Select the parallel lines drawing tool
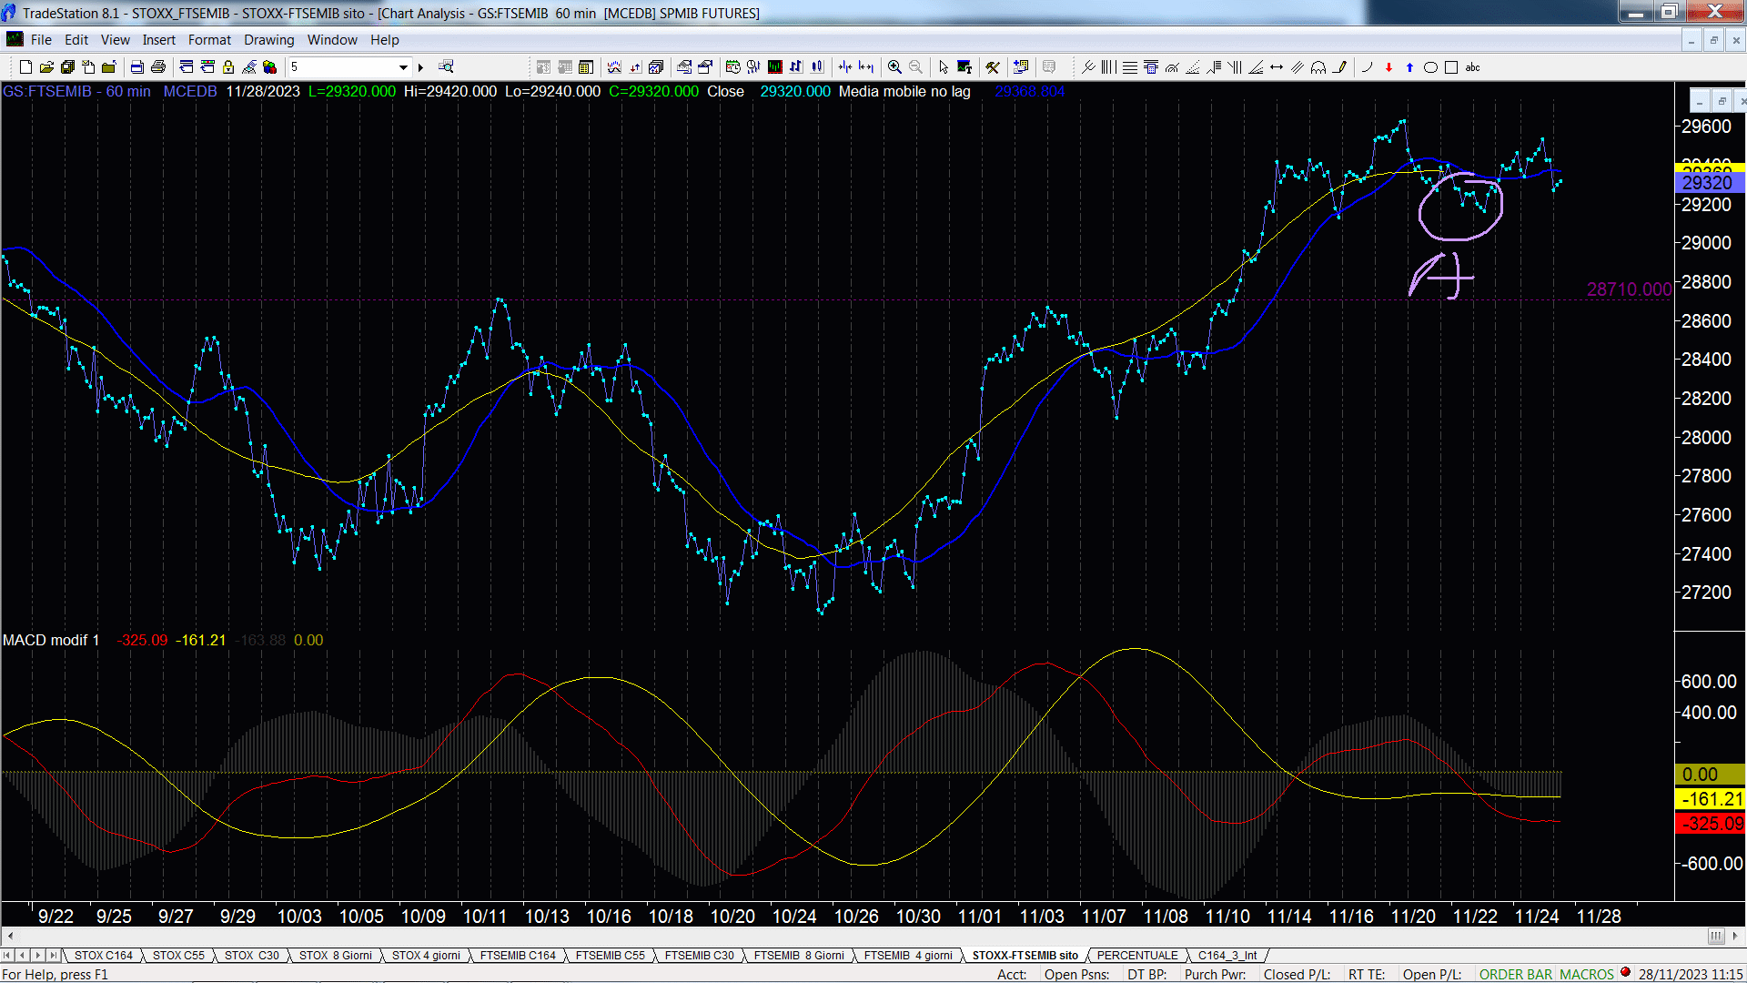 [1298, 67]
